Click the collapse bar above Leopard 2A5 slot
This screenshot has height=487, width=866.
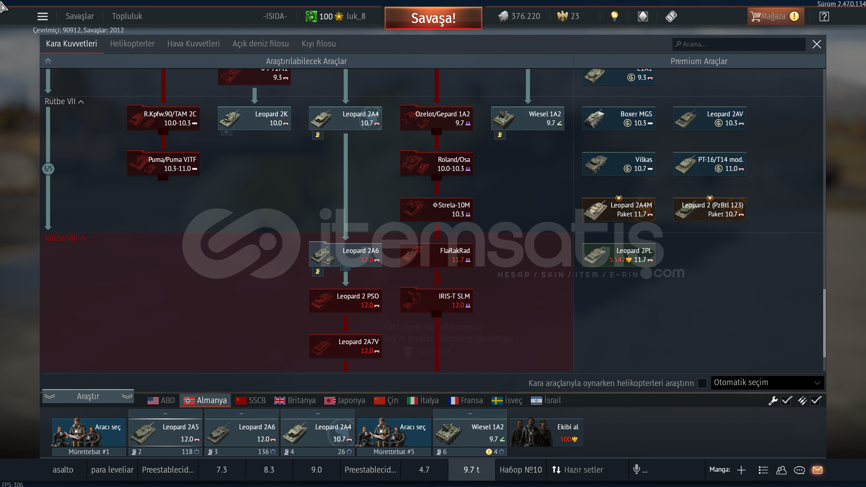(x=165, y=413)
